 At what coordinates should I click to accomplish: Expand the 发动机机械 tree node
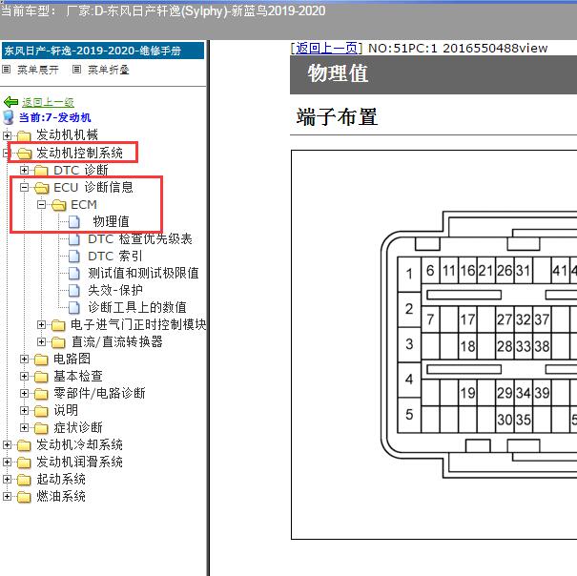tap(7, 135)
